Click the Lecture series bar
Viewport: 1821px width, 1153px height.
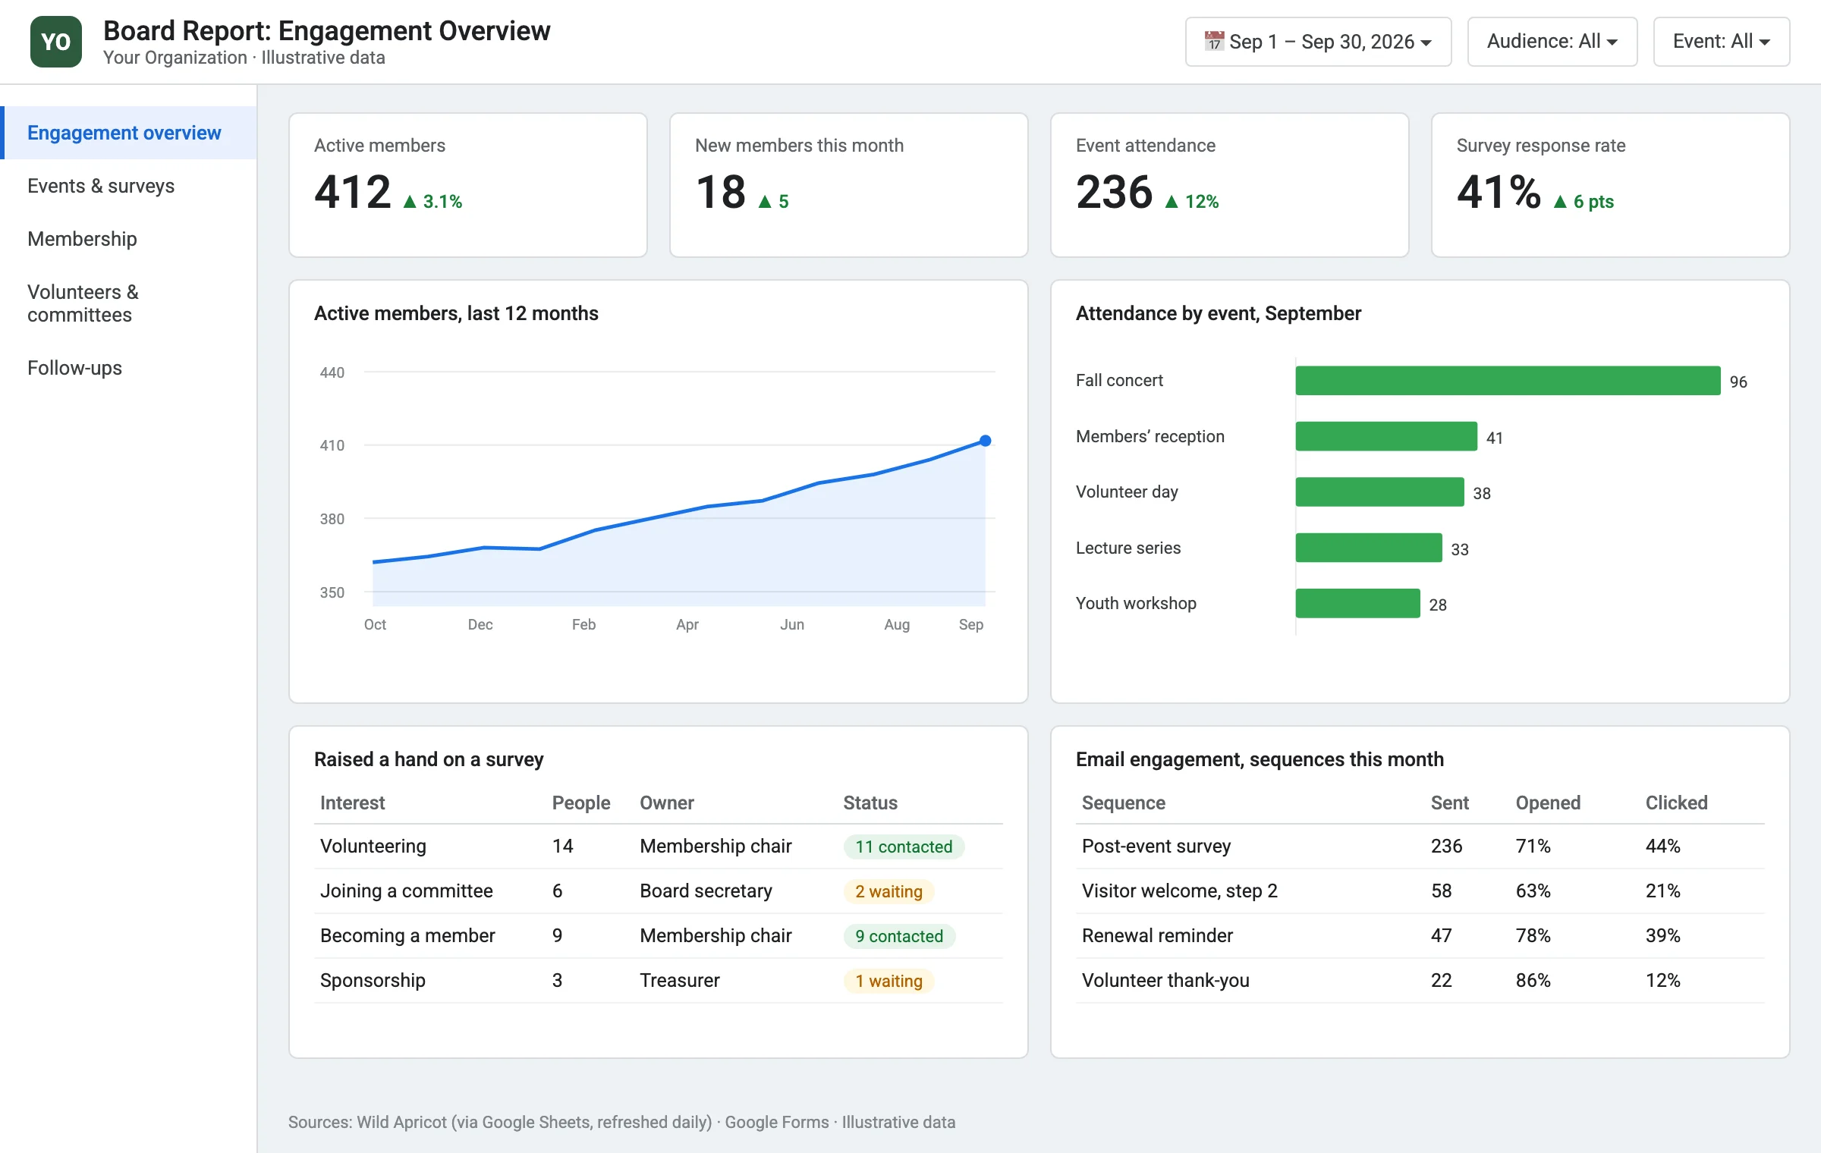(x=1369, y=548)
